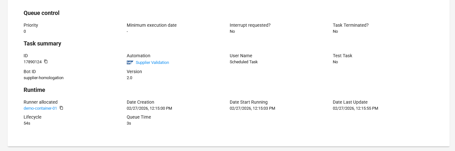This screenshot has width=455, height=151.
Task: Click the Bot ID value supplier-homologation
Action: pyautogui.click(x=44, y=78)
